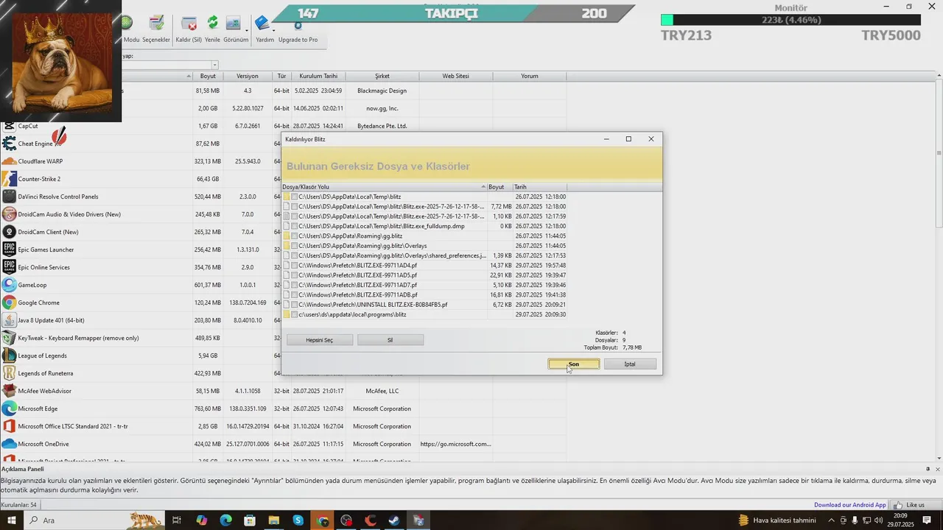Check the Blitz.exe_fulldump.dmp checkbox
Image resolution: width=943 pixels, height=530 pixels.
click(295, 226)
